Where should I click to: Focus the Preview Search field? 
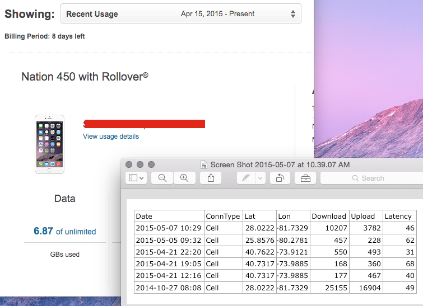[x=372, y=178]
